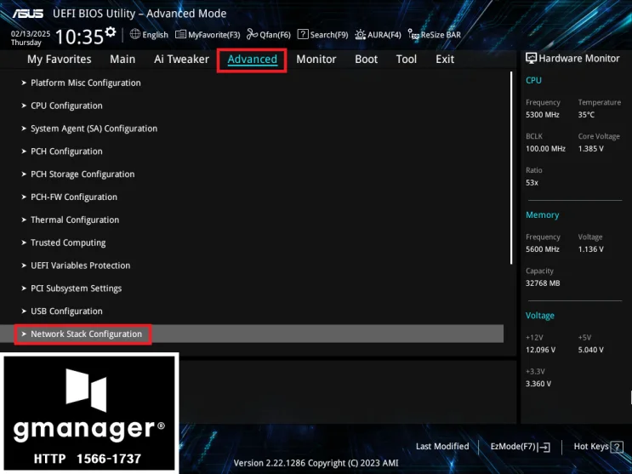Open Qfan(F6) fan control icon
This screenshot has width=632, height=474.
point(253,34)
